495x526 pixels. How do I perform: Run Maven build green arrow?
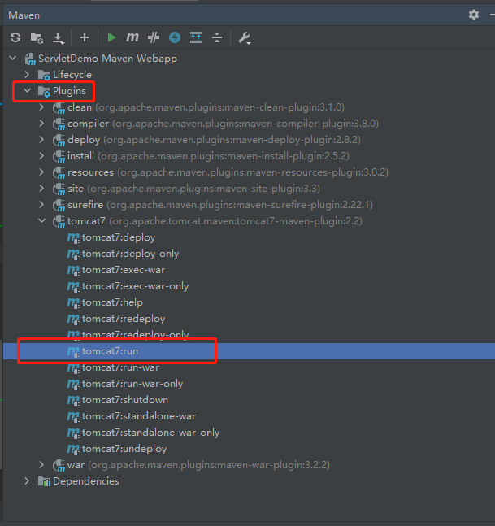(x=111, y=37)
